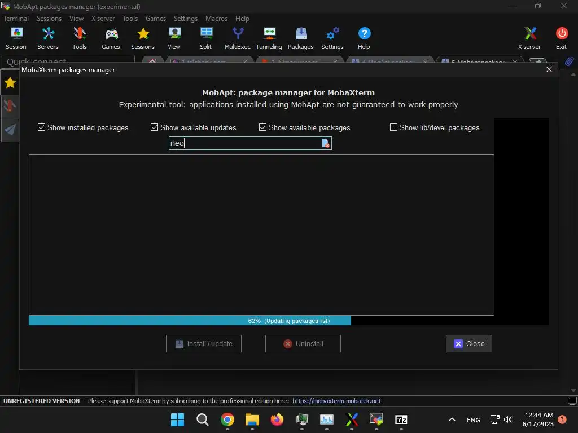Open the Session toolbar icon
Image resolution: width=578 pixels, height=433 pixels.
coord(16,38)
